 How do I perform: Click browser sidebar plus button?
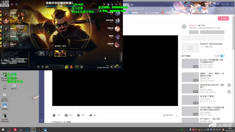41,114
